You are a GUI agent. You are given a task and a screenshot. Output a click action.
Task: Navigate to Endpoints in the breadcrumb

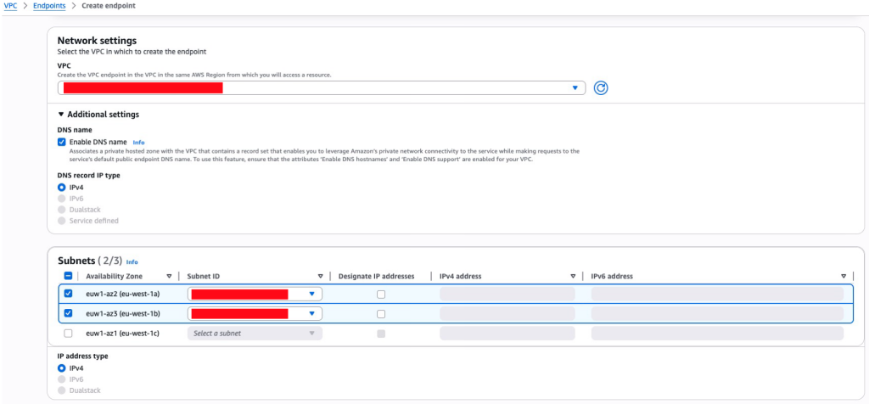click(52, 6)
